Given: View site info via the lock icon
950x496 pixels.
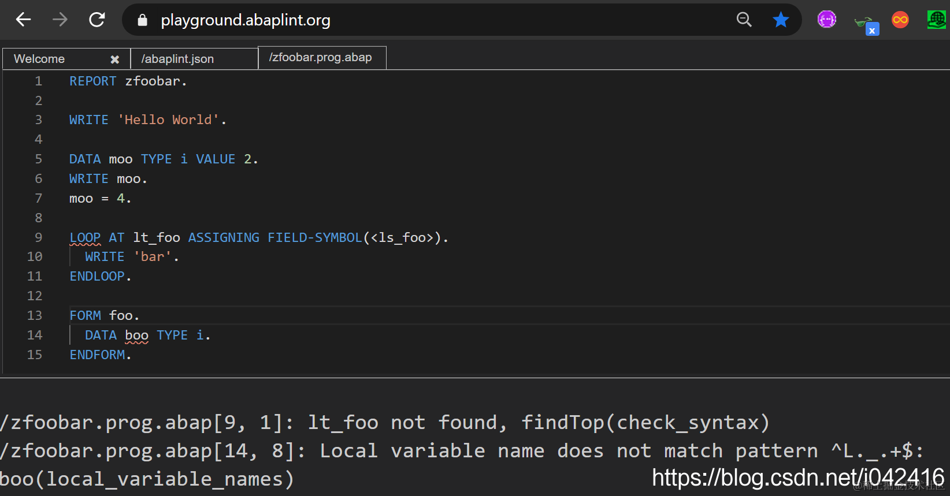Looking at the screenshot, I should pos(142,20).
